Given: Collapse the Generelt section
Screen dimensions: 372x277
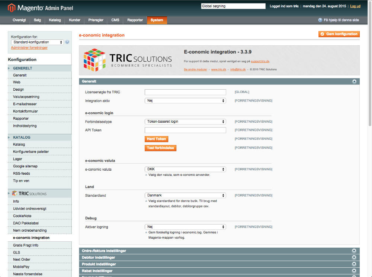Looking at the screenshot, I should [x=354, y=81].
